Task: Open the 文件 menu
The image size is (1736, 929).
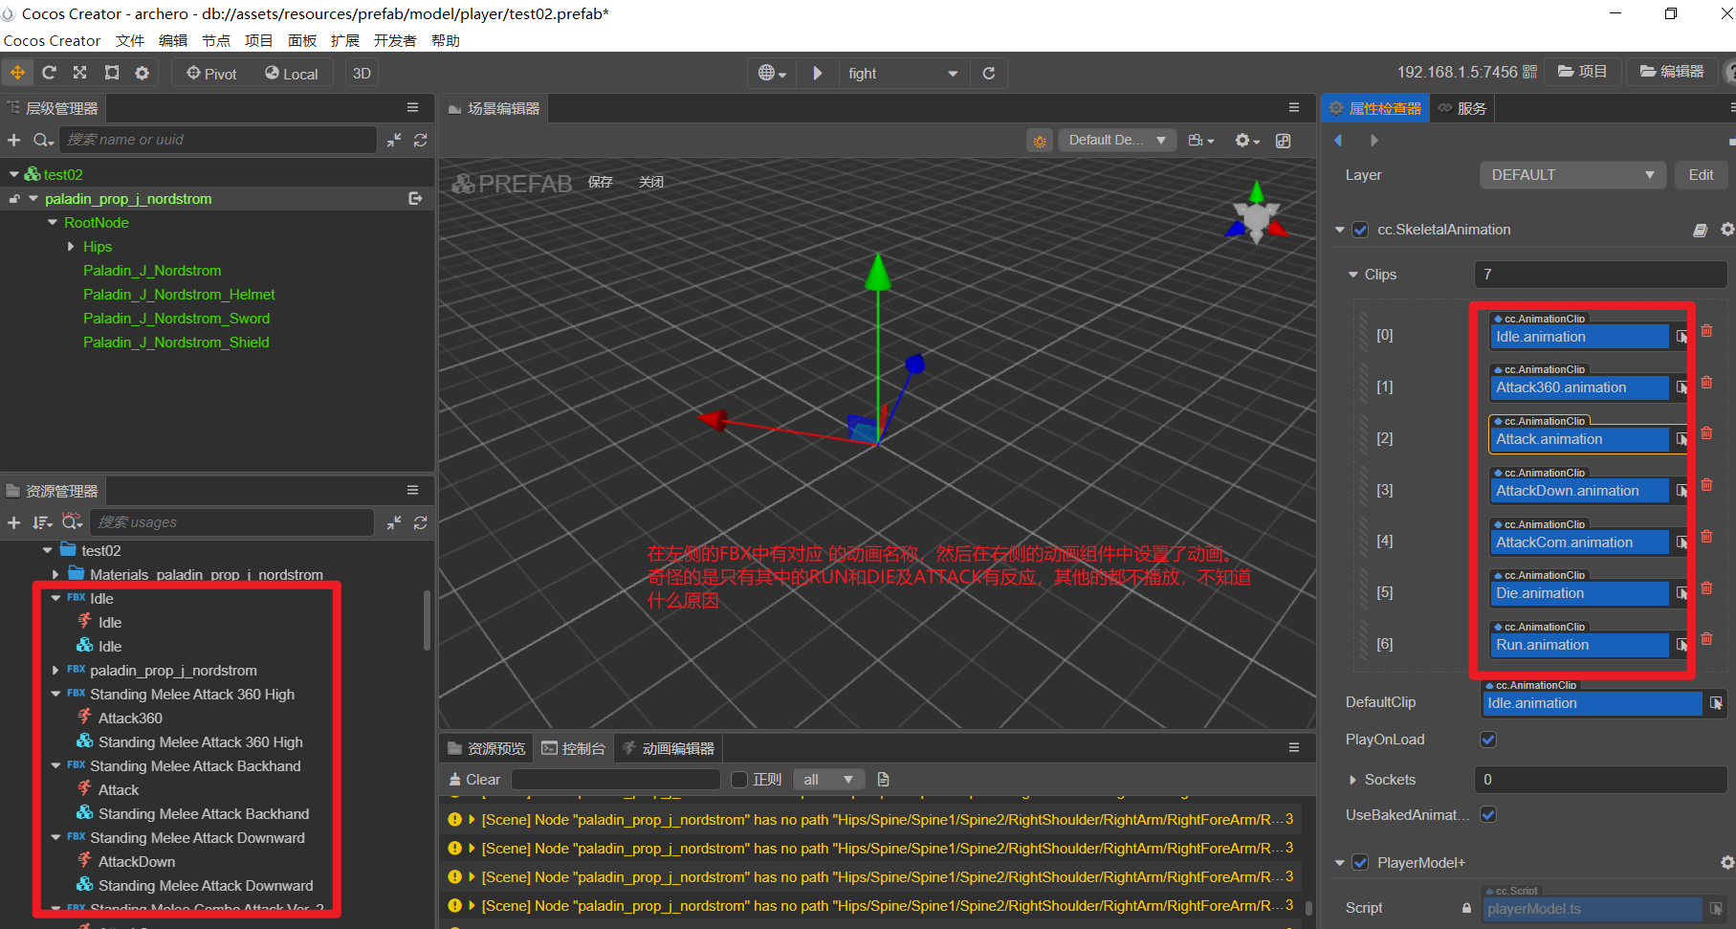Action: point(130,41)
